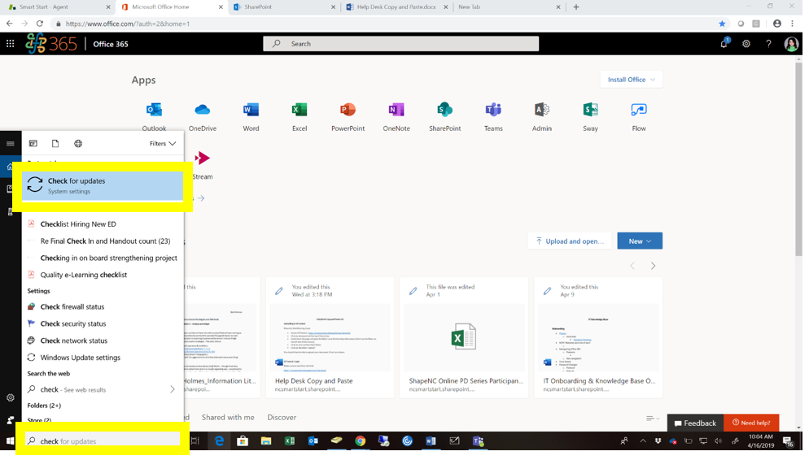
Task: Switch to the Discover tab
Action: [x=282, y=417]
